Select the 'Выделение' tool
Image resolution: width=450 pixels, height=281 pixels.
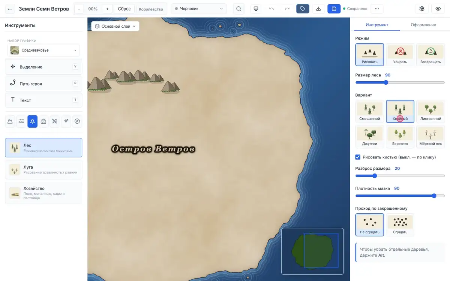[x=43, y=67]
